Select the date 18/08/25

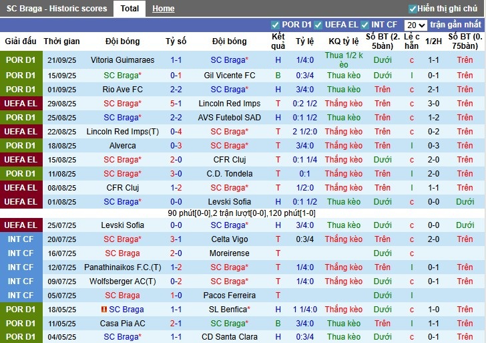[x=61, y=146]
